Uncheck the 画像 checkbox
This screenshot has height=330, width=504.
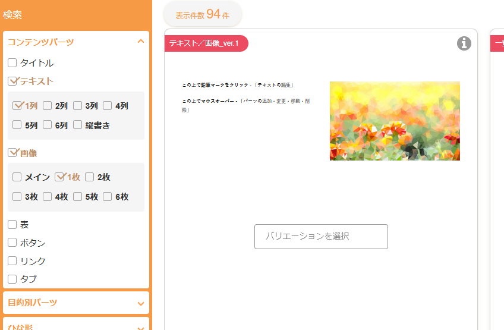12,153
